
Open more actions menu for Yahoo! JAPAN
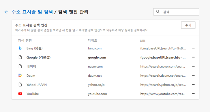click(x=193, y=84)
